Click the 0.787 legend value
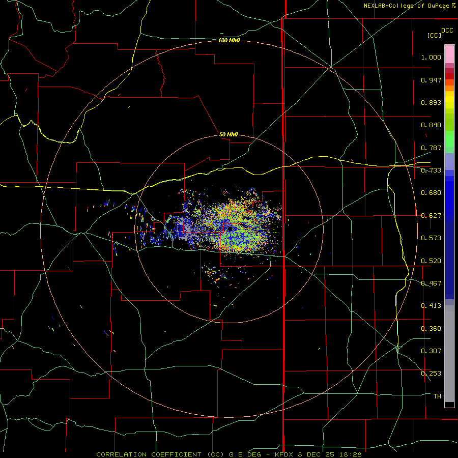This screenshot has width=458, height=458. click(x=431, y=148)
